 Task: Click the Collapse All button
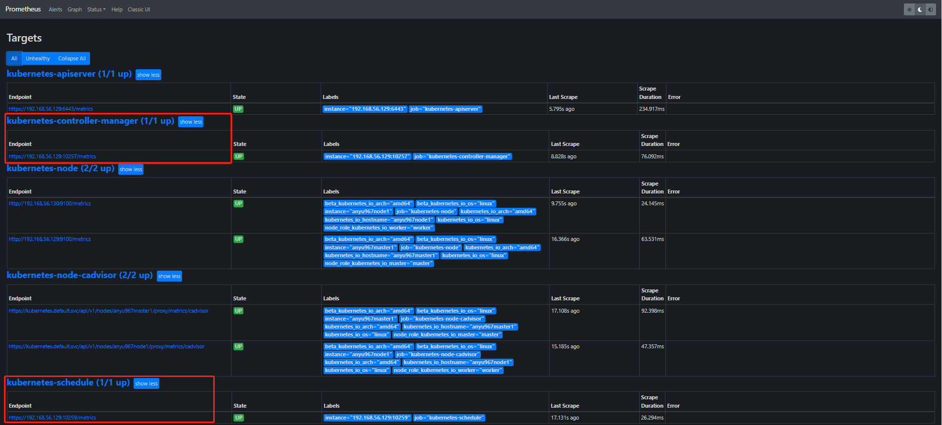[x=72, y=58]
